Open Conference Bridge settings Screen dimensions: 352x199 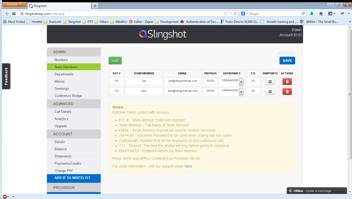tap(74, 96)
